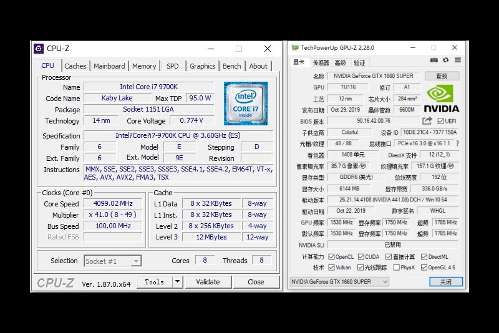Toggle the 光线跟踪 checkbox
Viewport: 499px width, 333px height.
361,268
